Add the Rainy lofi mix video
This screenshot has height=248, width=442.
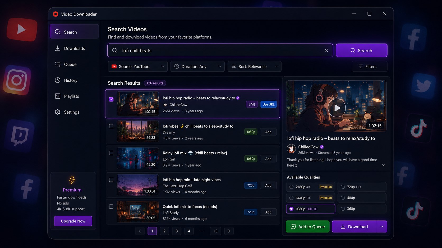point(268,159)
